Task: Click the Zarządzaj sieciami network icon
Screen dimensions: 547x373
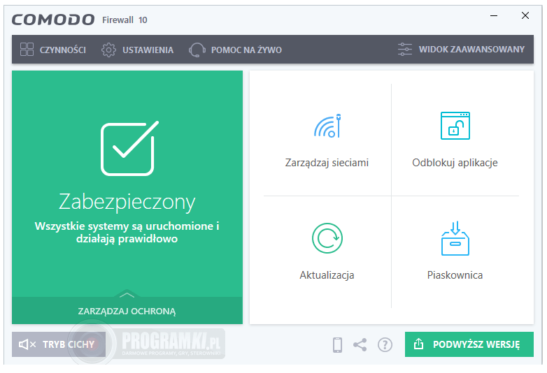Action: pos(327,126)
